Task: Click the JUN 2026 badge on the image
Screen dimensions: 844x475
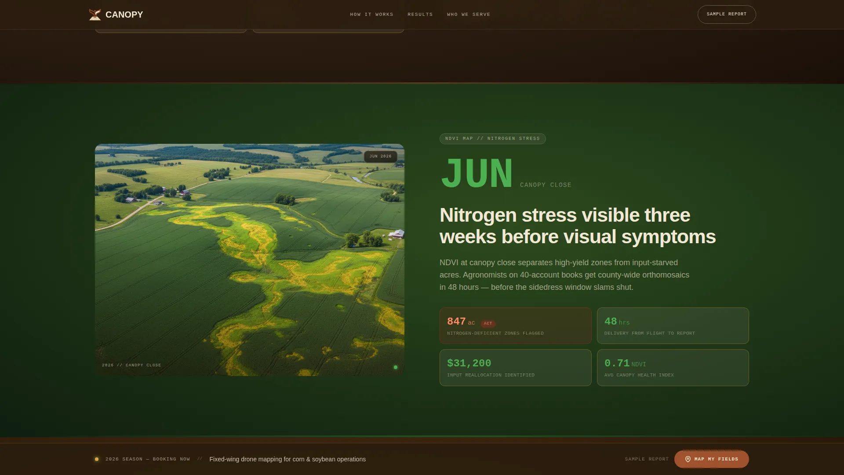Action: click(x=380, y=157)
